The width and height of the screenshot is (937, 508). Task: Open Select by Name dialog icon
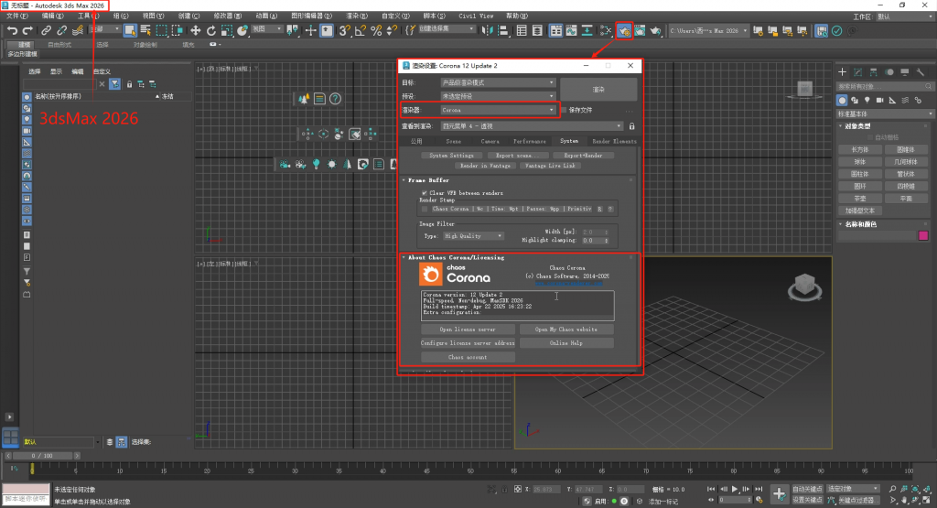[145, 30]
